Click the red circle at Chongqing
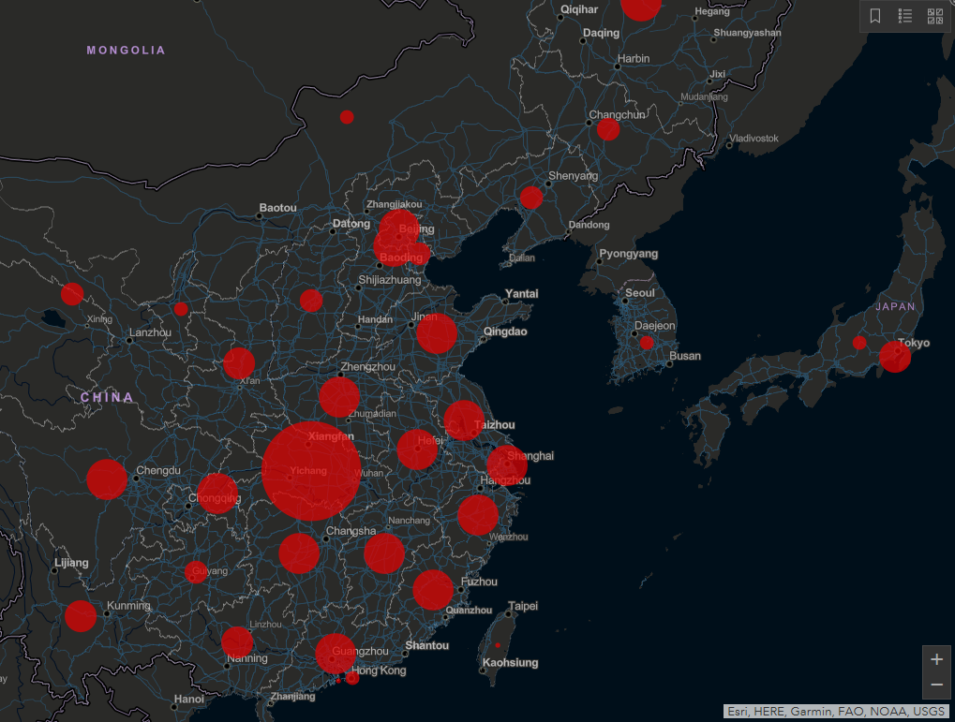Viewport: 955px width, 722px height. tap(217, 494)
